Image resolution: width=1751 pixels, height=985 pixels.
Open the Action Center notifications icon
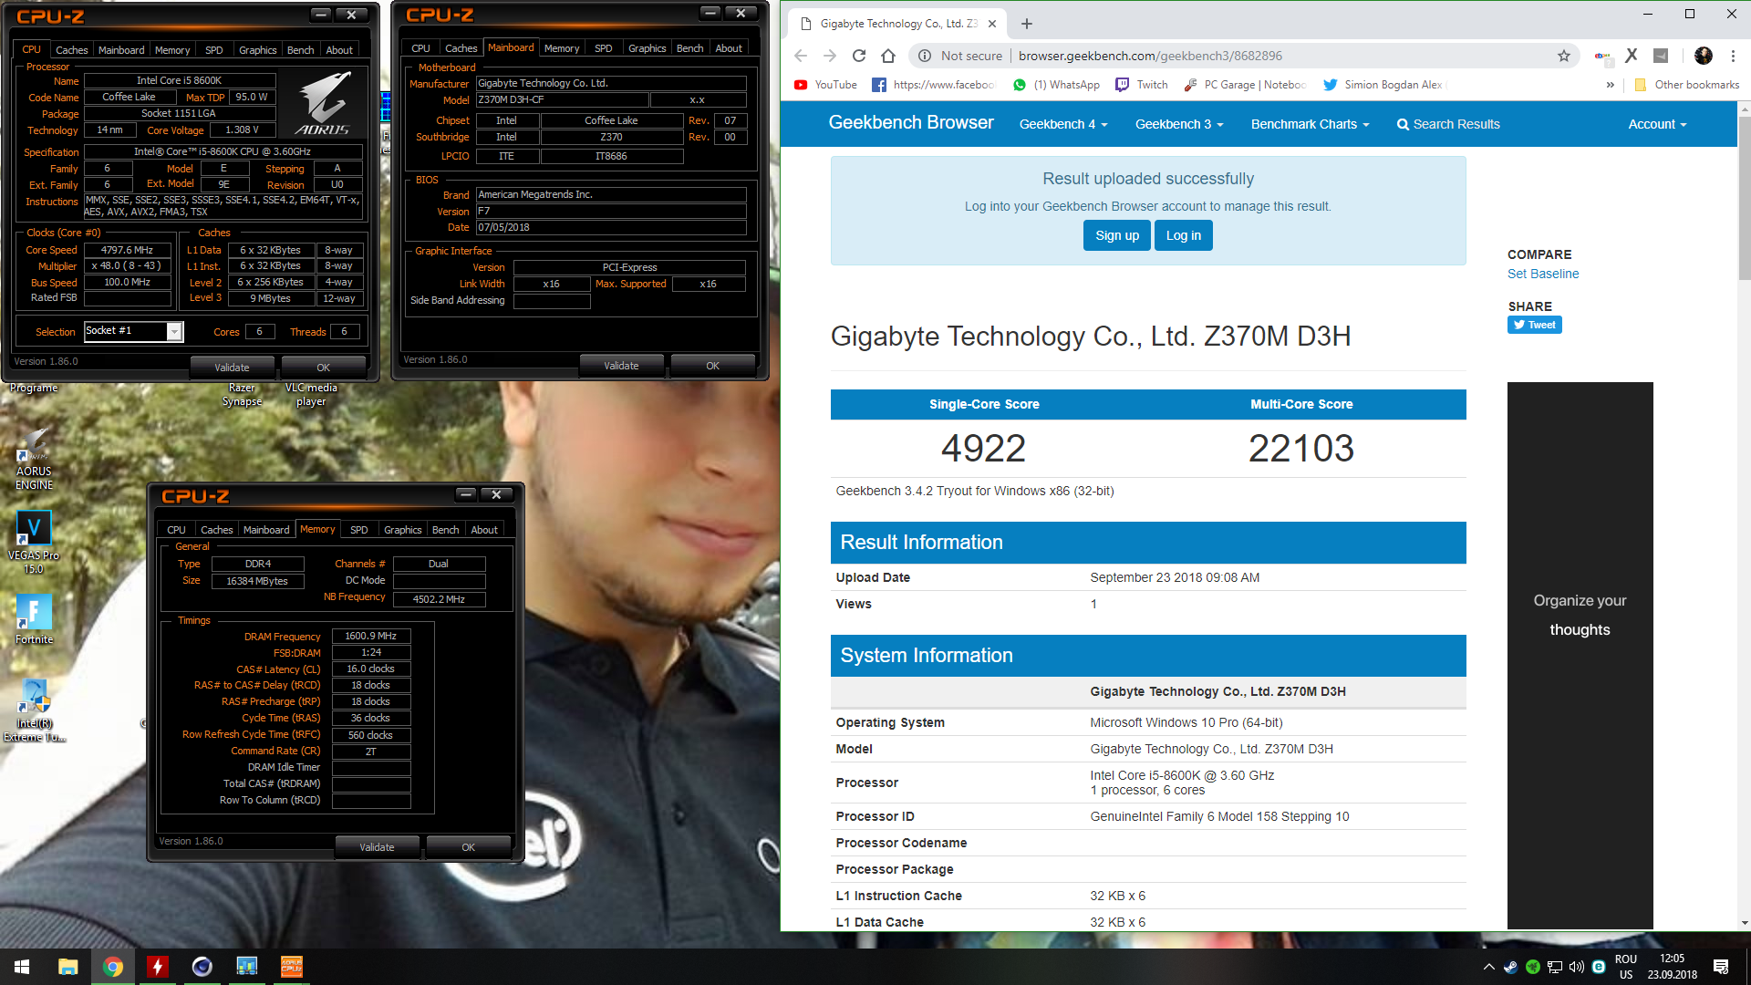point(1721,967)
